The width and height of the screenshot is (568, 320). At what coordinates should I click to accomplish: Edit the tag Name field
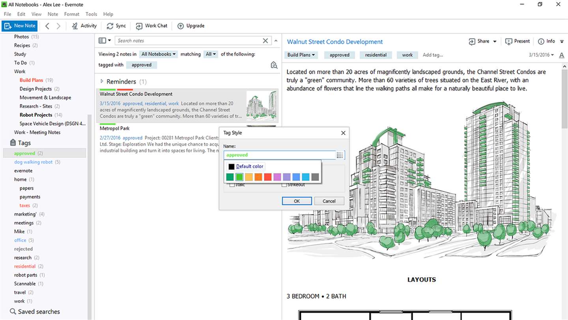click(280, 155)
